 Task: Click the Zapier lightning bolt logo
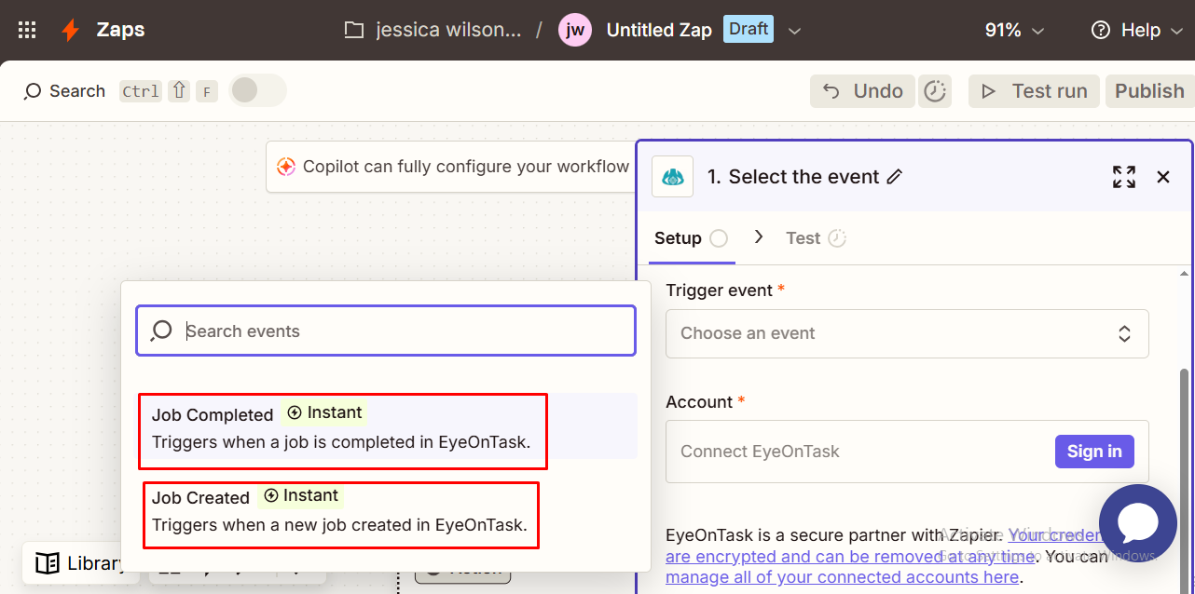pyautogui.click(x=70, y=30)
